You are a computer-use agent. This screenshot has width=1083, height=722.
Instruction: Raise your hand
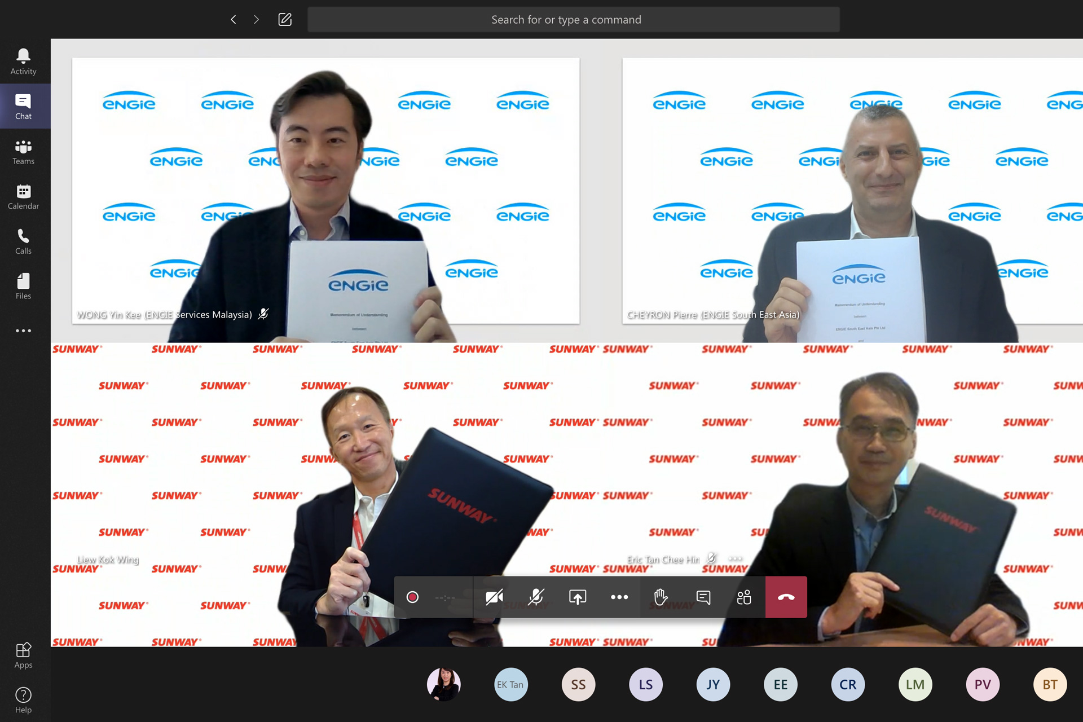[661, 597]
